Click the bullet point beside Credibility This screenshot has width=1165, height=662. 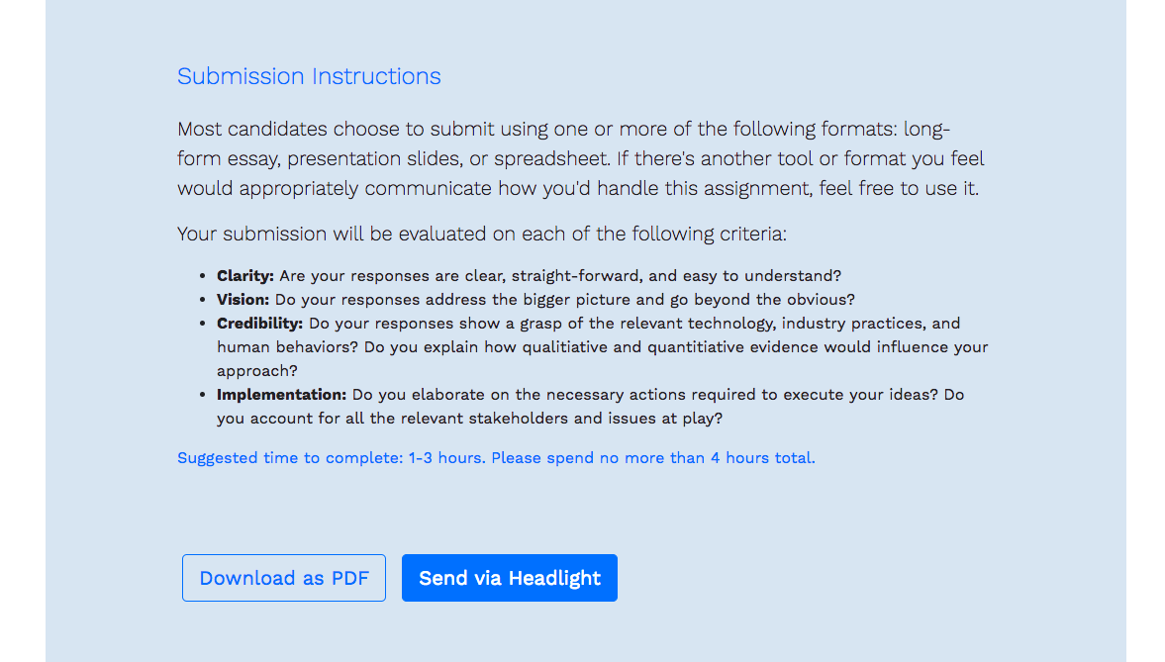[203, 324]
